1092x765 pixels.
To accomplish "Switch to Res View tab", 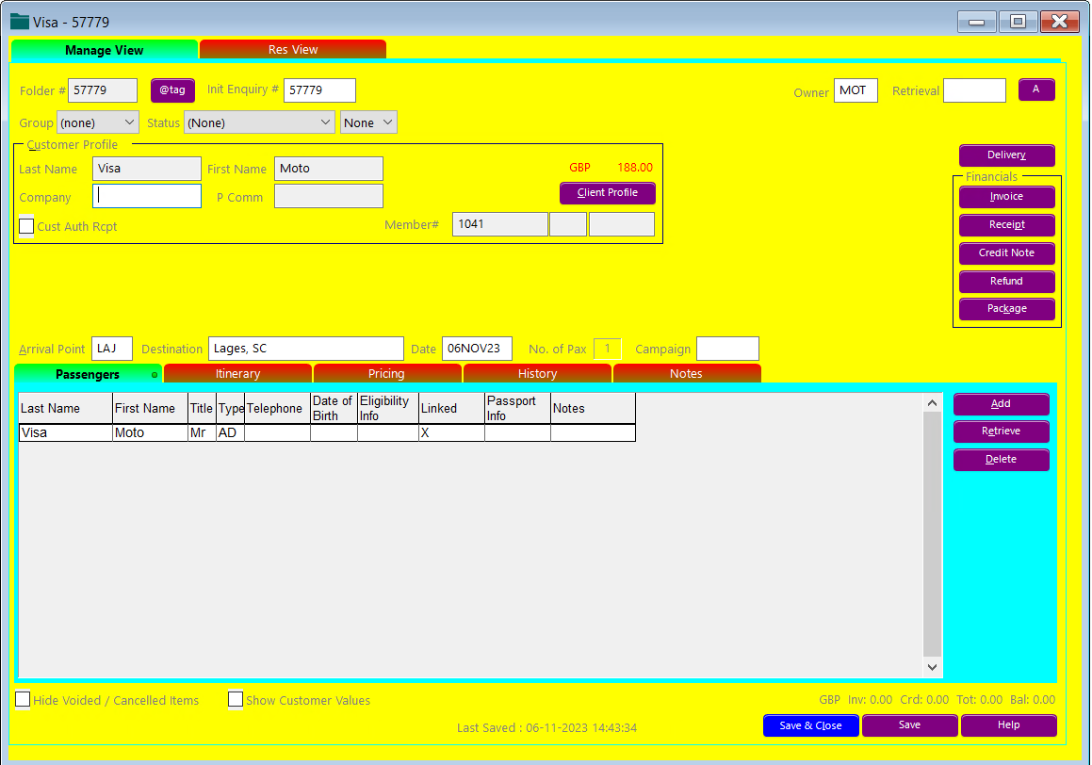I will point(293,49).
